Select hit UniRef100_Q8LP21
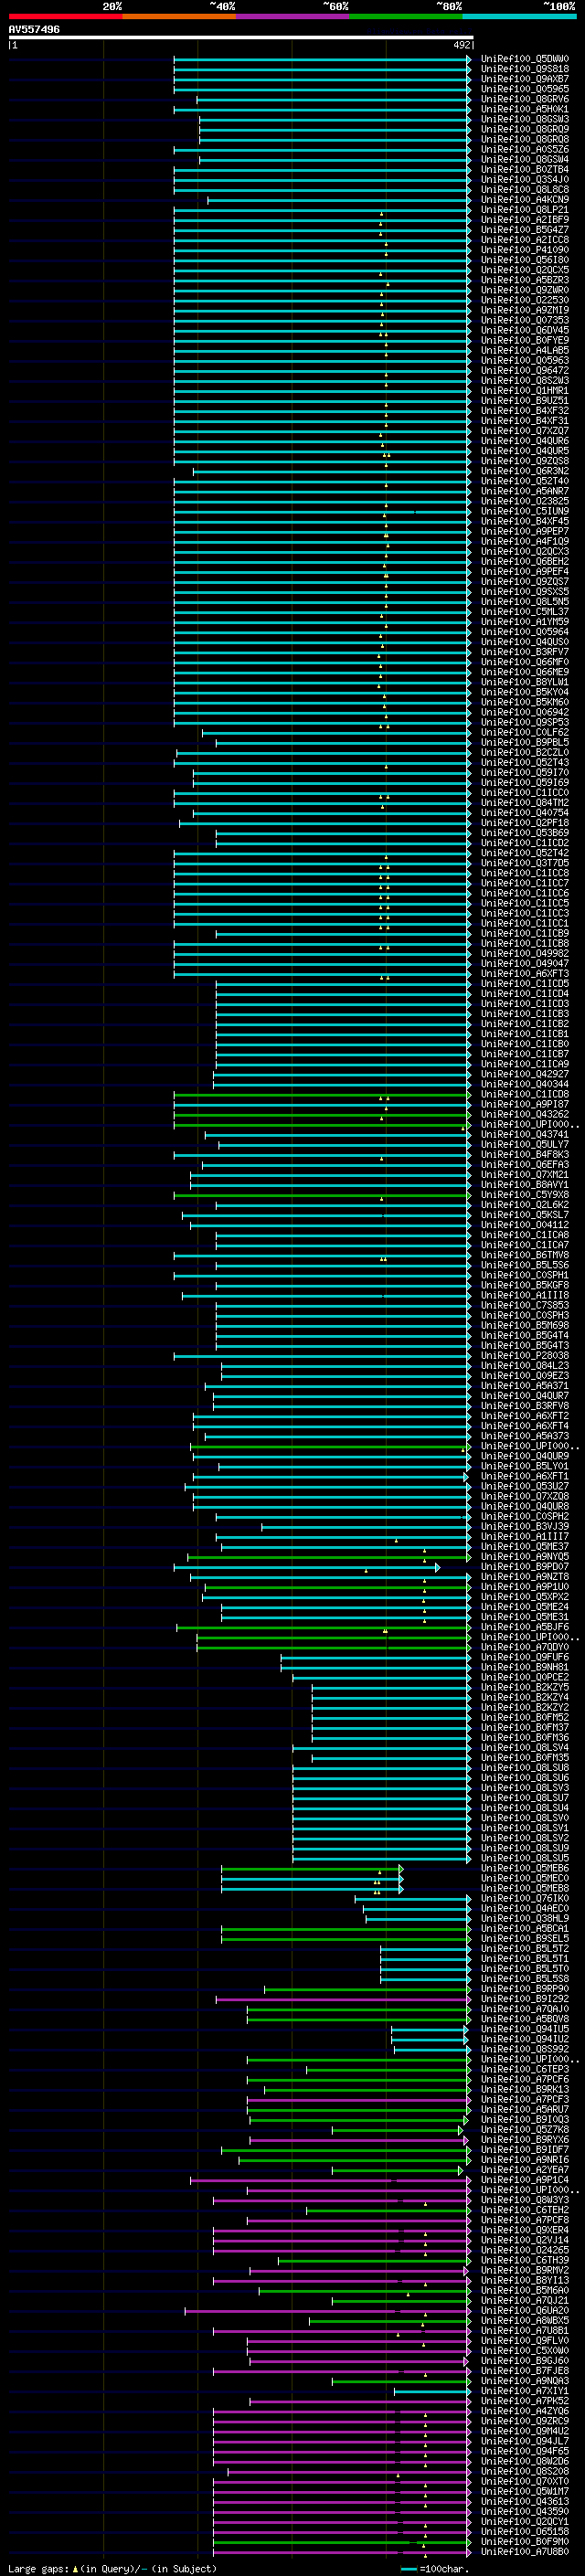This screenshot has width=585, height=2576. (525, 210)
